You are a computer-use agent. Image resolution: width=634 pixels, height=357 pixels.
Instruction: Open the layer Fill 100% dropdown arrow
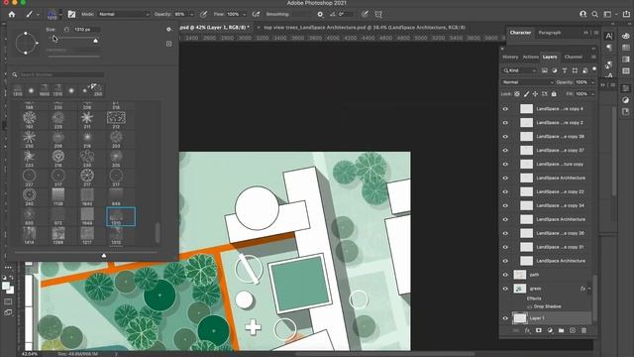[x=592, y=94]
